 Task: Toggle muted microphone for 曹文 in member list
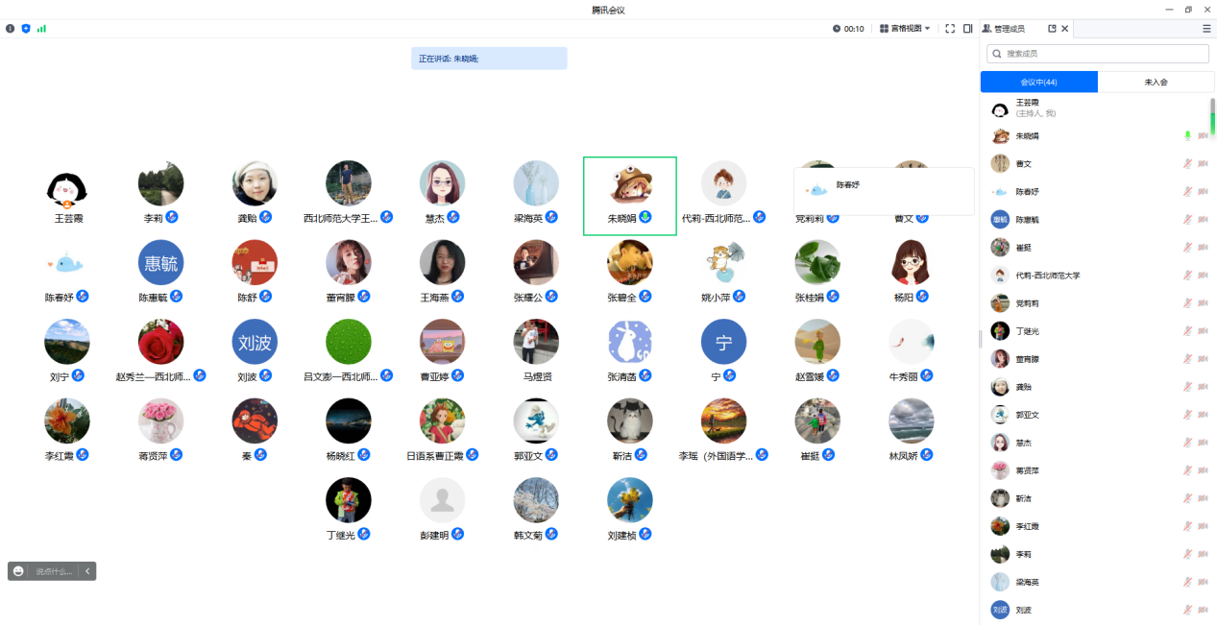[1187, 164]
